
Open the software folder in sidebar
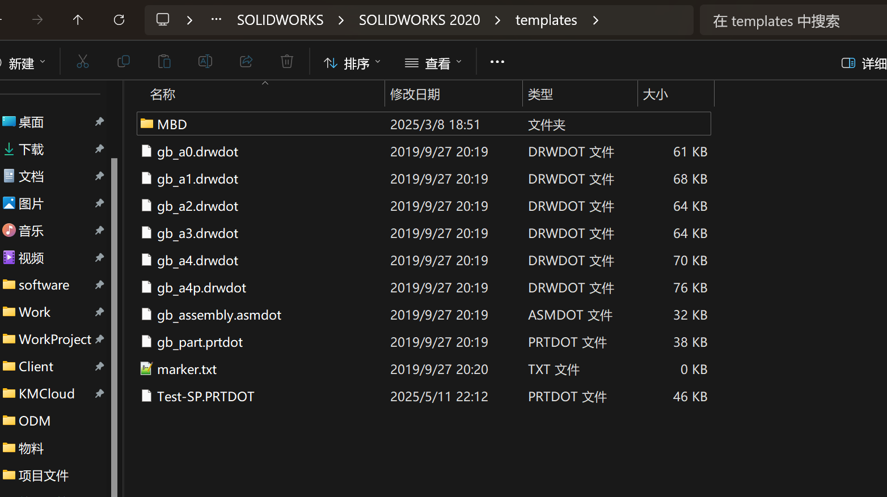44,285
